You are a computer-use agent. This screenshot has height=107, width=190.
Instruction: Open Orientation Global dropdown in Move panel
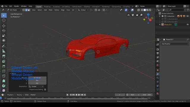pyautogui.click(x=36, y=86)
